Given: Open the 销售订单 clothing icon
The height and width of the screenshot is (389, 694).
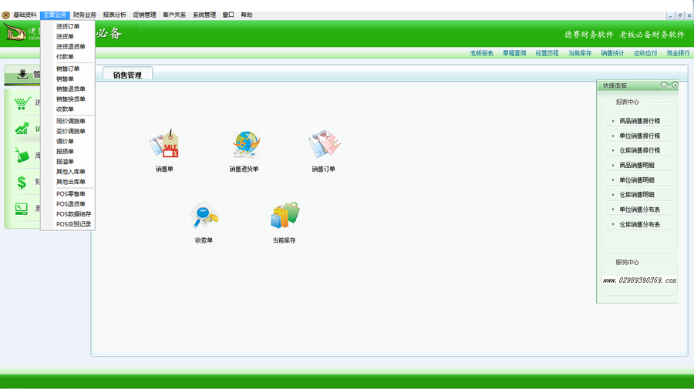Looking at the screenshot, I should tap(324, 144).
